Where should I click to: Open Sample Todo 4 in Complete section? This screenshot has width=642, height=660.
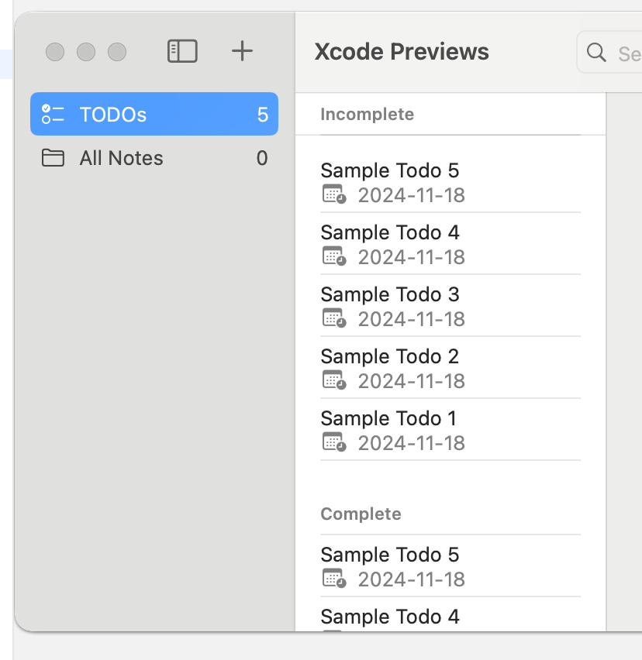click(390, 617)
